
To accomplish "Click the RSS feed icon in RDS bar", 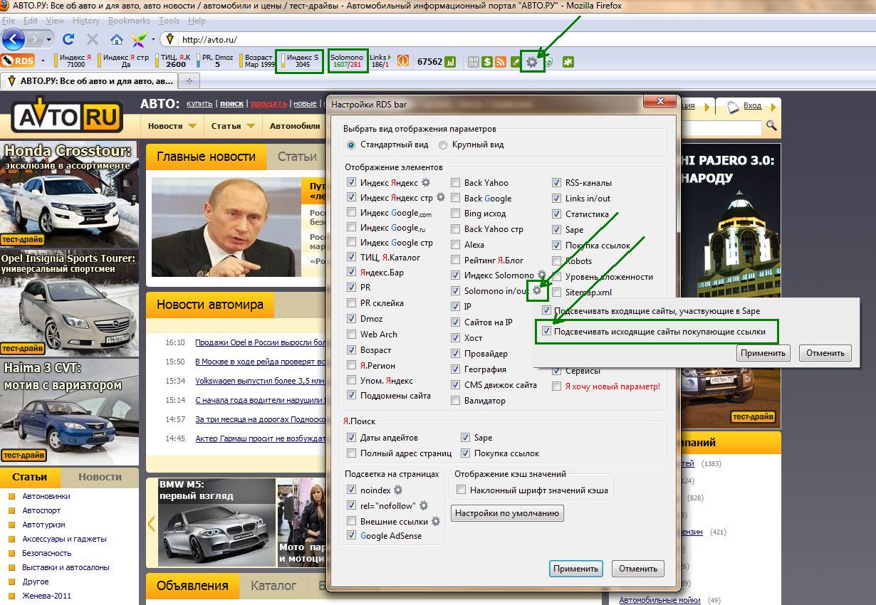I will 501,62.
